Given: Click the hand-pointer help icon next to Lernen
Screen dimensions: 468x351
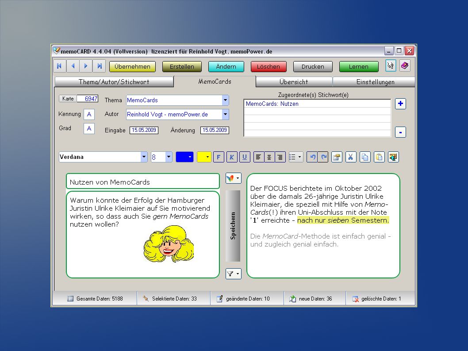Looking at the screenshot, I should click(391, 66).
